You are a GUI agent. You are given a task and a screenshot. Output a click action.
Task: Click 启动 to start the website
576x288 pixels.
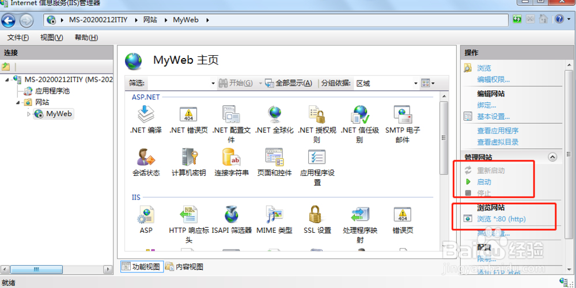[484, 182]
